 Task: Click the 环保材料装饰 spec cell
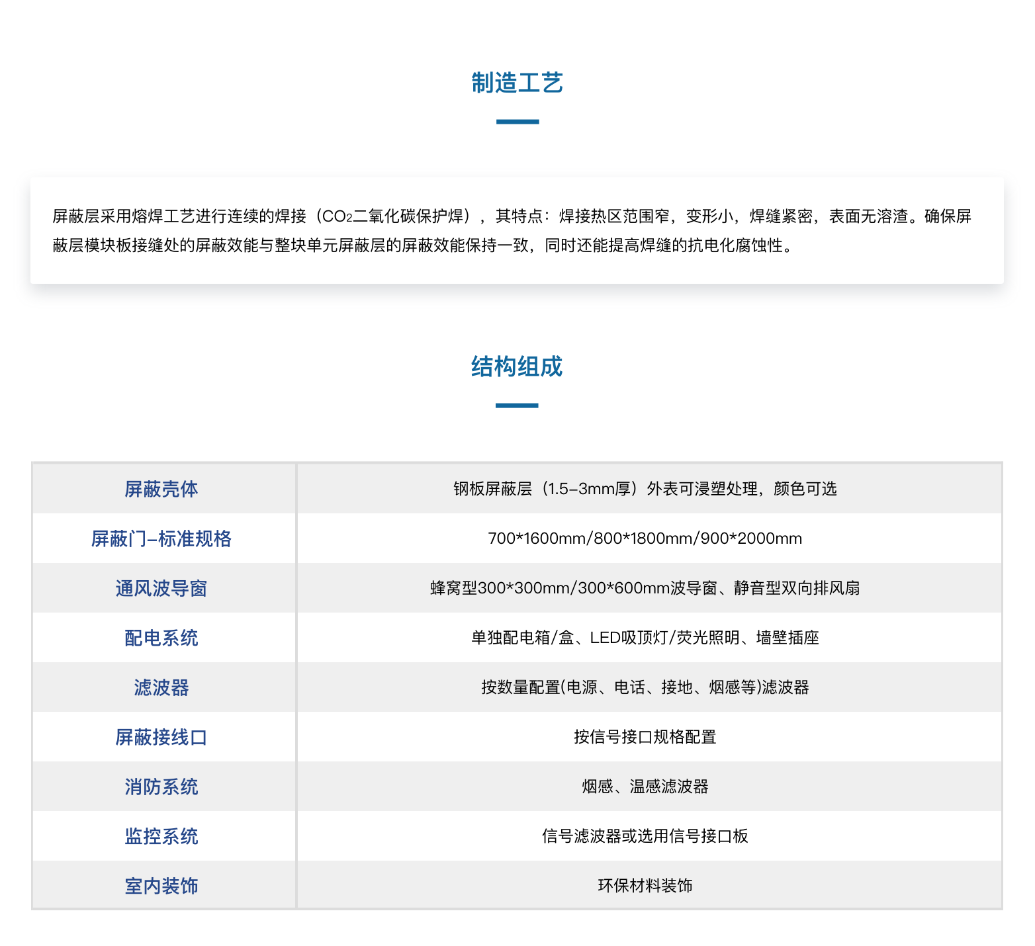645,885
